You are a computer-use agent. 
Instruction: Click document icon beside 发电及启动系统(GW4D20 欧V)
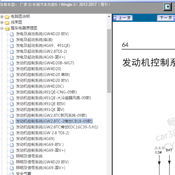pyautogui.click(x=12, y=34)
